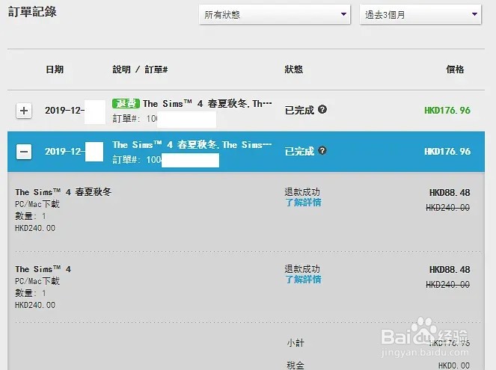Screen dimensions: 496x370
Task: Click item name The Sims 4 春夏秋冬 in details
Action: [x=64, y=192]
